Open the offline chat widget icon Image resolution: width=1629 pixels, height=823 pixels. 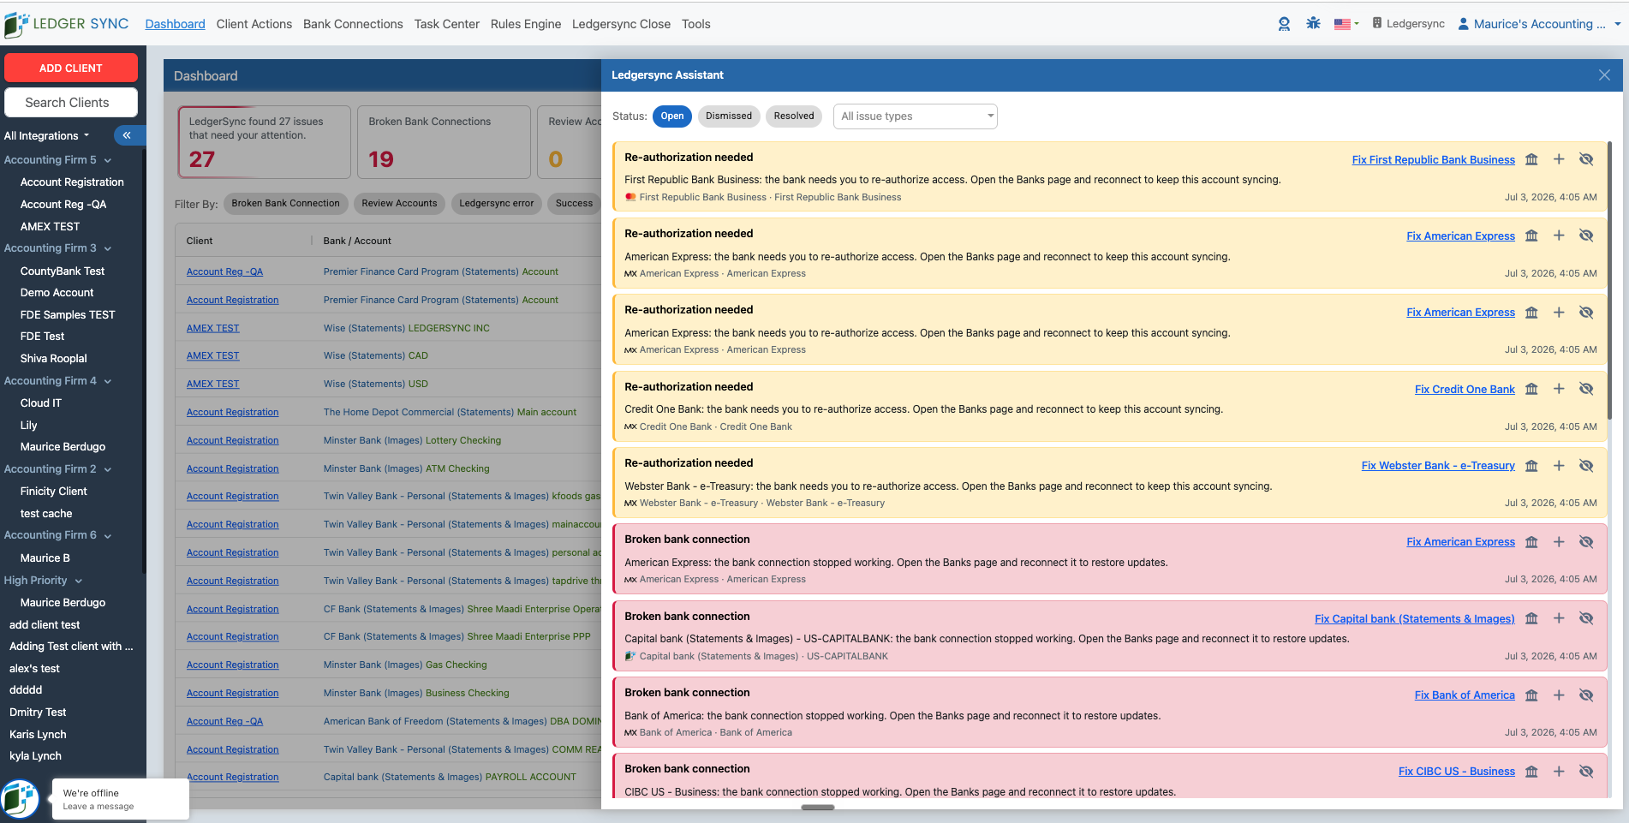[x=20, y=799]
